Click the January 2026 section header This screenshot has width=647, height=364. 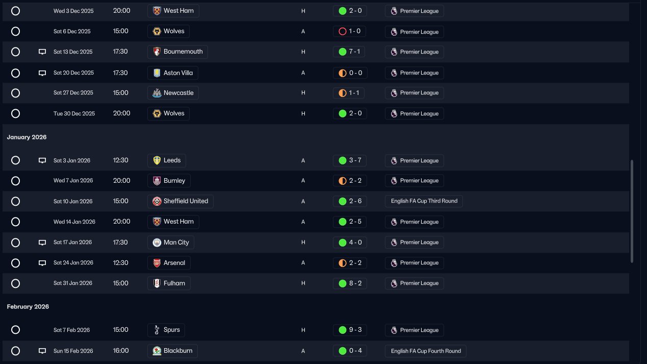tap(27, 137)
